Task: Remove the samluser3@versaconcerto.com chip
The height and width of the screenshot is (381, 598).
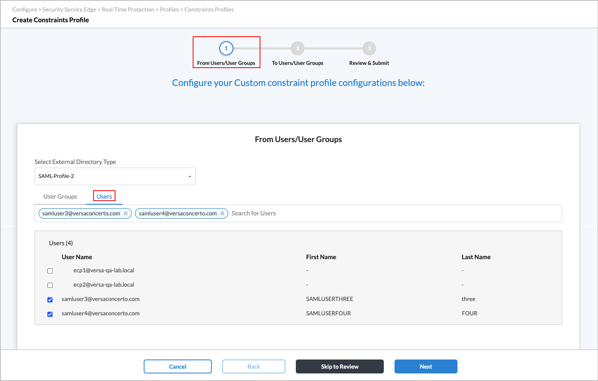Action: coord(125,213)
